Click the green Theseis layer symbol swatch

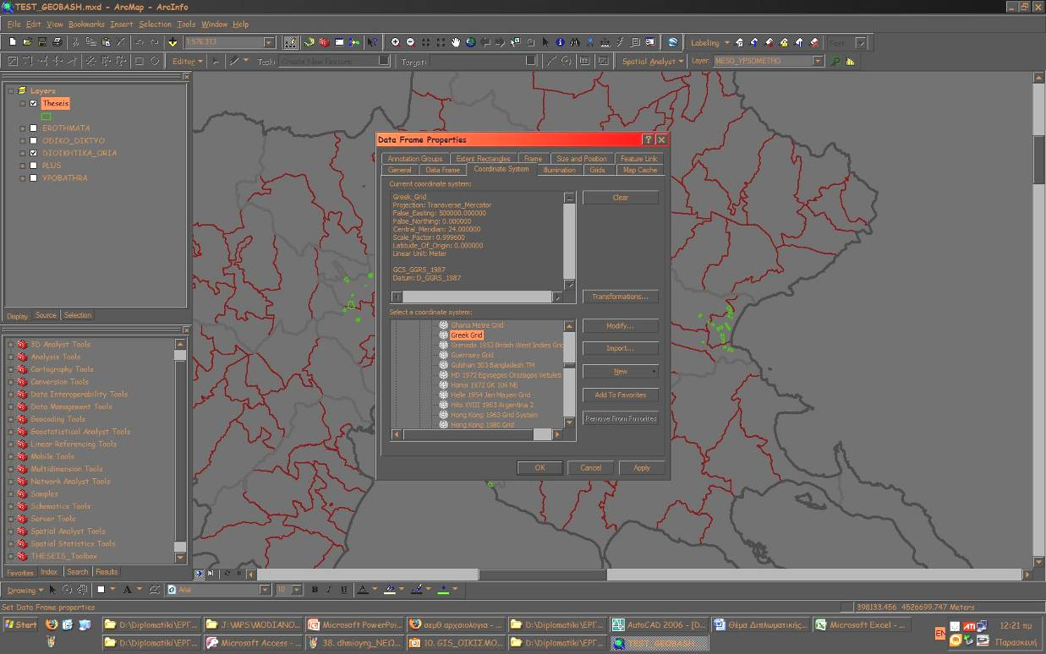tap(47, 116)
